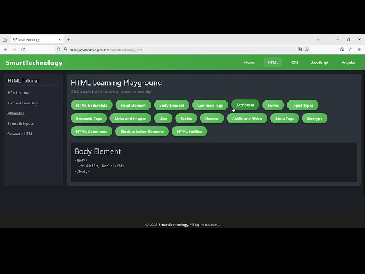Viewport: 365px width, 274px height.
Task: Bookmark this page with the star icon
Action: tap(307, 50)
